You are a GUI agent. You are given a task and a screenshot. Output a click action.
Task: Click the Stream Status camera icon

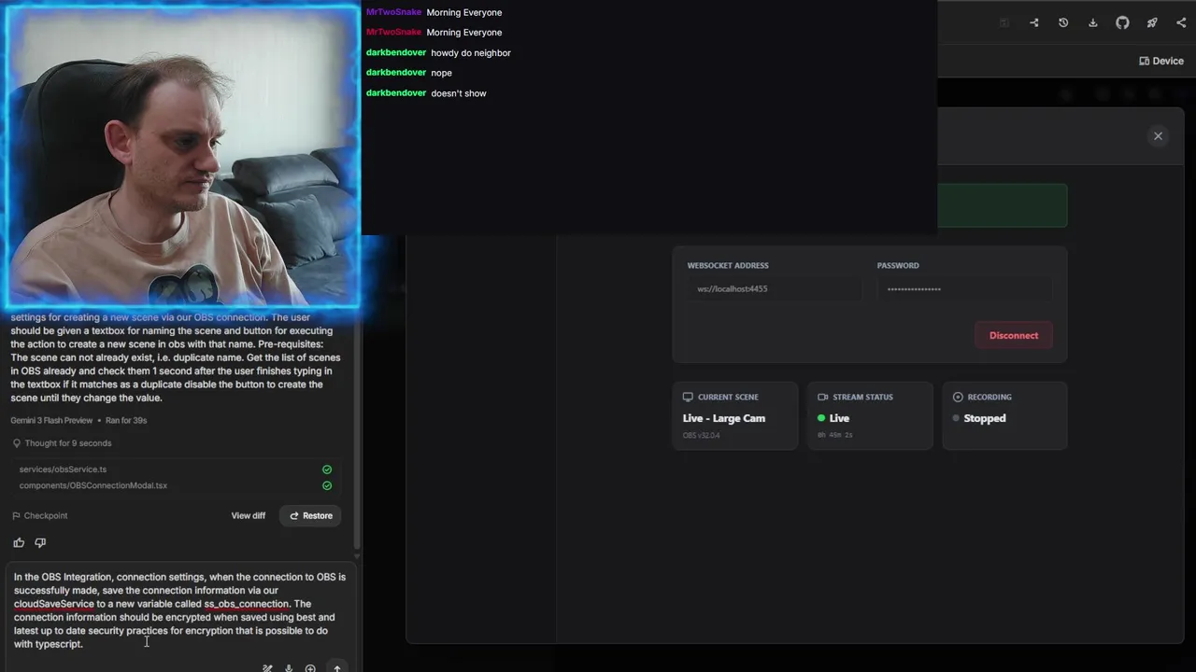823,397
